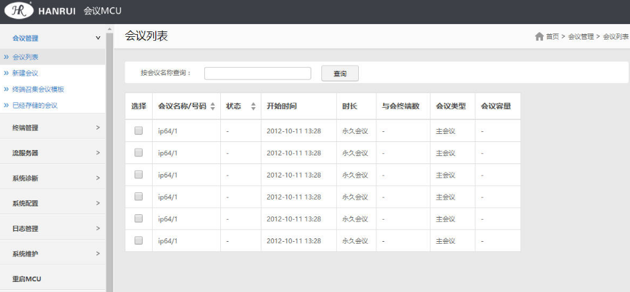Viewport: 630px width, 292px height.
Task: Sort by 会议名称/号码 column arrows
Action: [213, 106]
